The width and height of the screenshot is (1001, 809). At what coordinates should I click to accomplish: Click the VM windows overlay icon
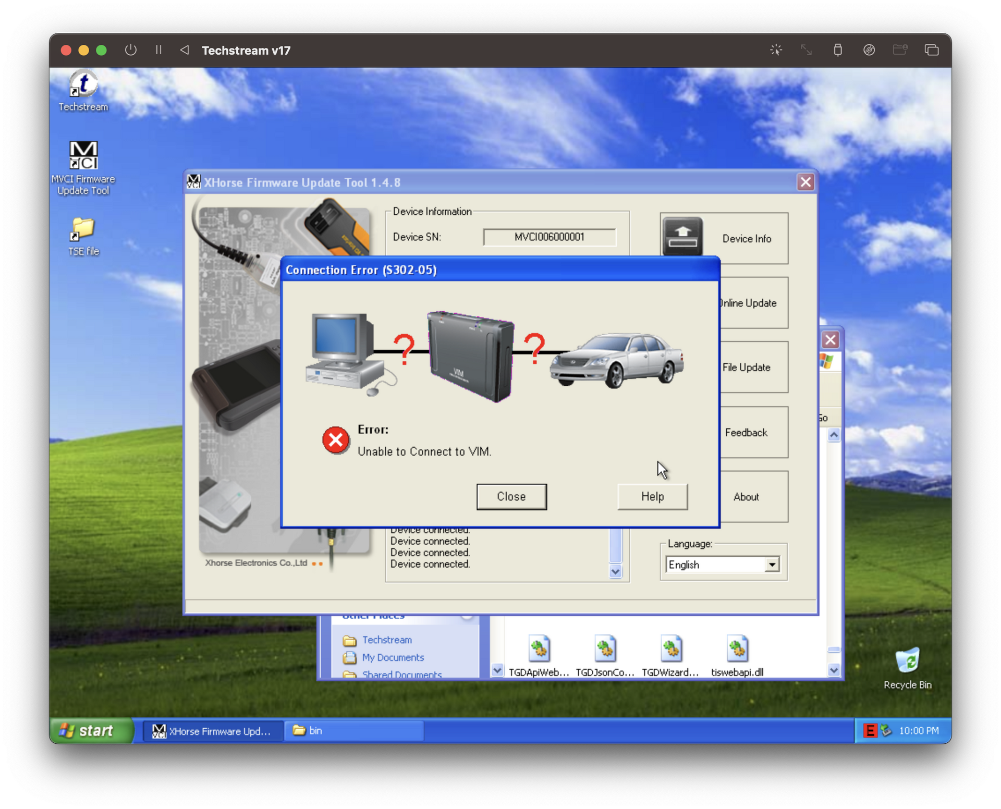coord(932,50)
